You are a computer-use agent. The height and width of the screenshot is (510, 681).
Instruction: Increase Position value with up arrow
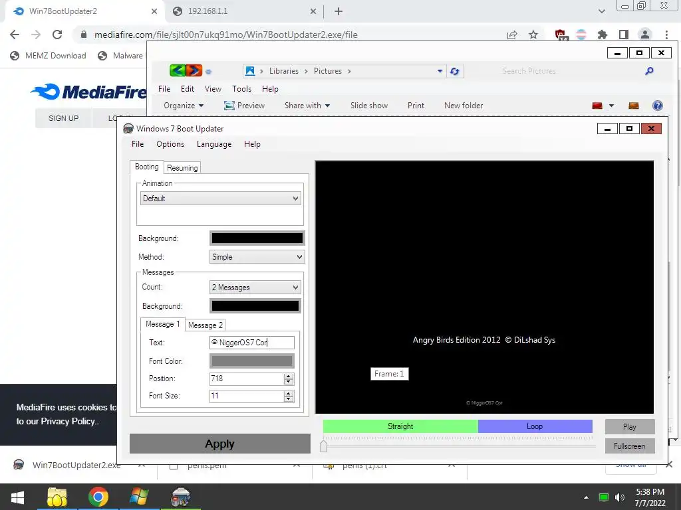(x=289, y=376)
